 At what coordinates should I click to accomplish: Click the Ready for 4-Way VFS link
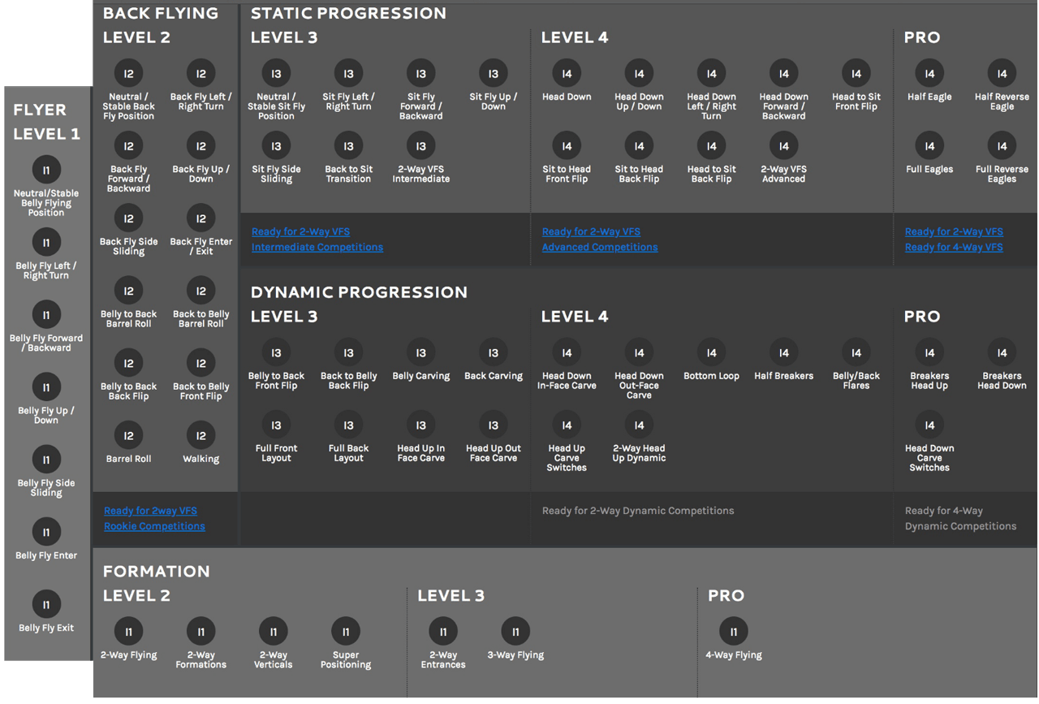click(x=954, y=248)
